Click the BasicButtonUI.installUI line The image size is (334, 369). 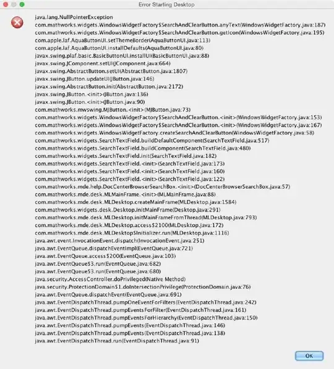122,56
